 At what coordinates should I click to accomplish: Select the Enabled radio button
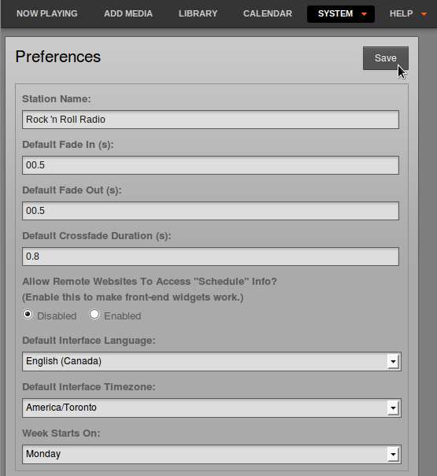pos(94,314)
